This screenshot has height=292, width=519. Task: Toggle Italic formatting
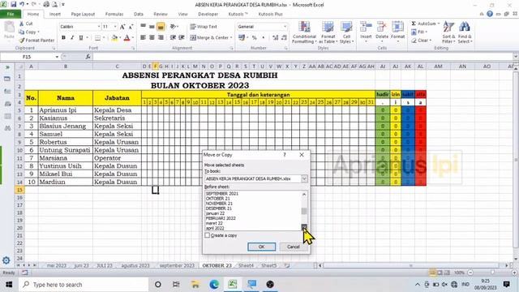click(72, 38)
